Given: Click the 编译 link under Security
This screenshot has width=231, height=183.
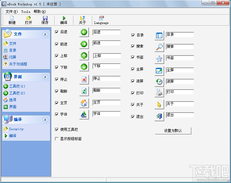Looking at the screenshot, I should point(13,136).
